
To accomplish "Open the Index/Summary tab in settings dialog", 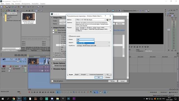I will point(96,75).
